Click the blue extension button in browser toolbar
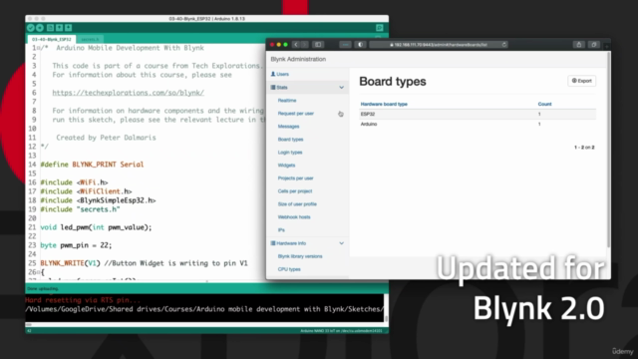The width and height of the screenshot is (638, 359). [345, 44]
